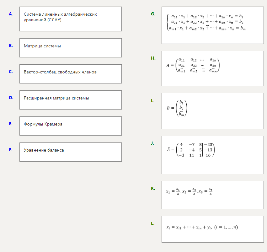Click the blue letter label C
Screen dimensions: 267x252
[11, 72]
